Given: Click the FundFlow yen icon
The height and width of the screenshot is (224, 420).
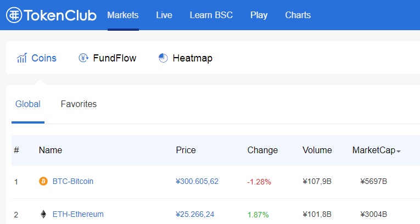Looking at the screenshot, I should [83, 58].
